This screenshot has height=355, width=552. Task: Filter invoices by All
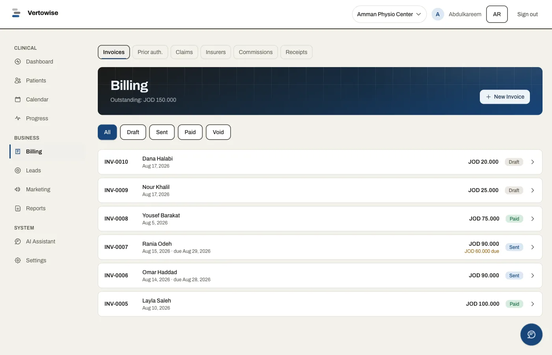(x=107, y=132)
